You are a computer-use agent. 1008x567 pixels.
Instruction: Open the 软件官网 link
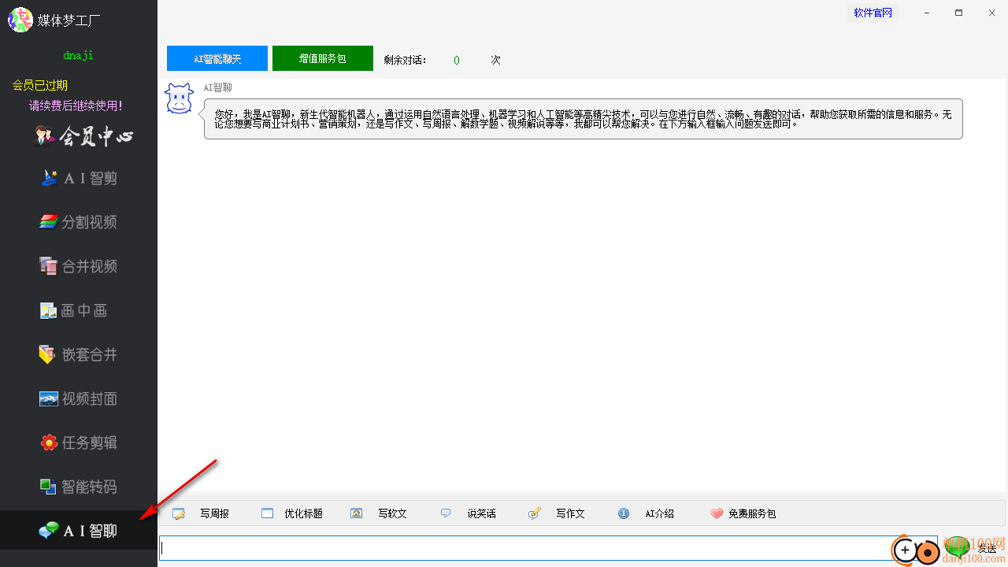tap(873, 13)
